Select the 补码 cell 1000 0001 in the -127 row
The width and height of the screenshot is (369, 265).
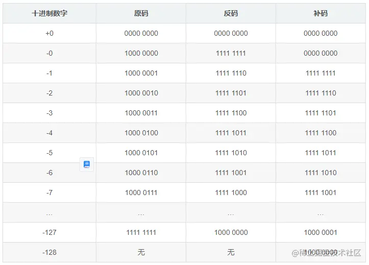(x=321, y=232)
